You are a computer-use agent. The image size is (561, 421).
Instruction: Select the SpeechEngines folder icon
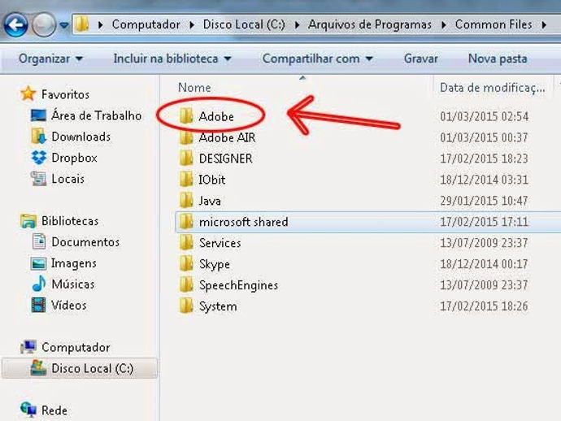(x=186, y=284)
